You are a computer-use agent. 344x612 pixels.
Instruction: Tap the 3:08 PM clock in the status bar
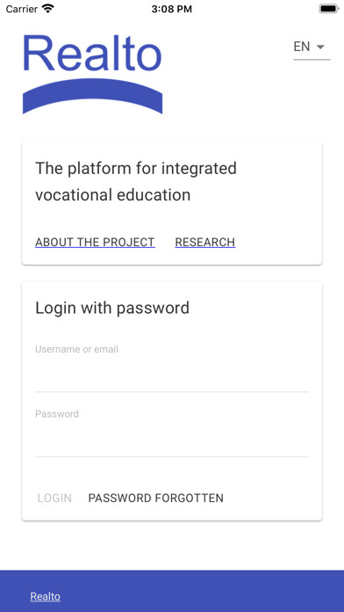click(172, 9)
